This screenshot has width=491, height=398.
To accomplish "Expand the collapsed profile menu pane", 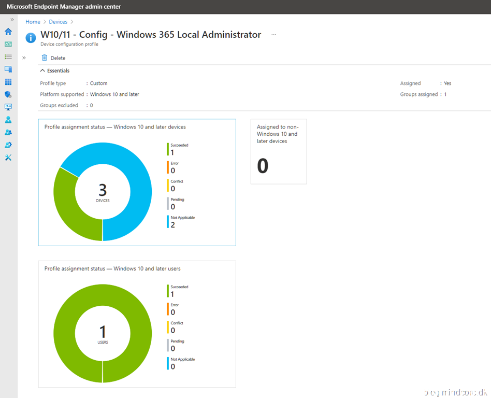I will tap(24, 58).
